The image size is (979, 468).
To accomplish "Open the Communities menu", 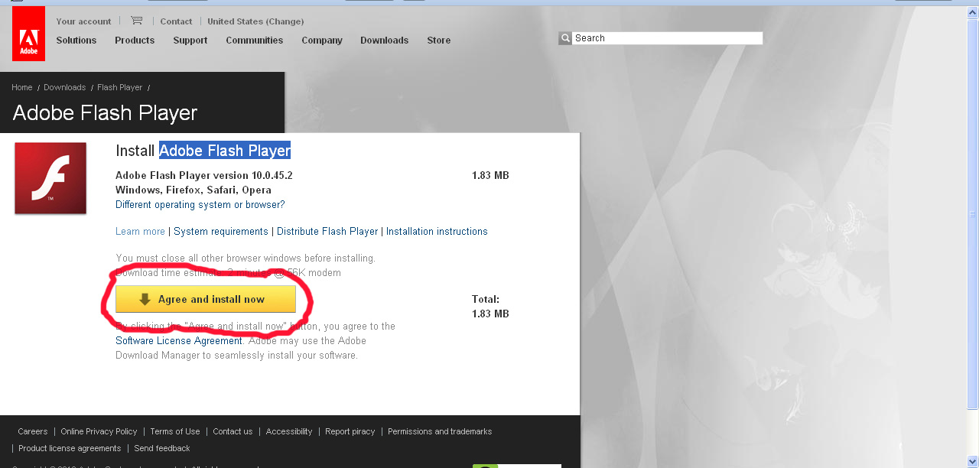I will 254,41.
